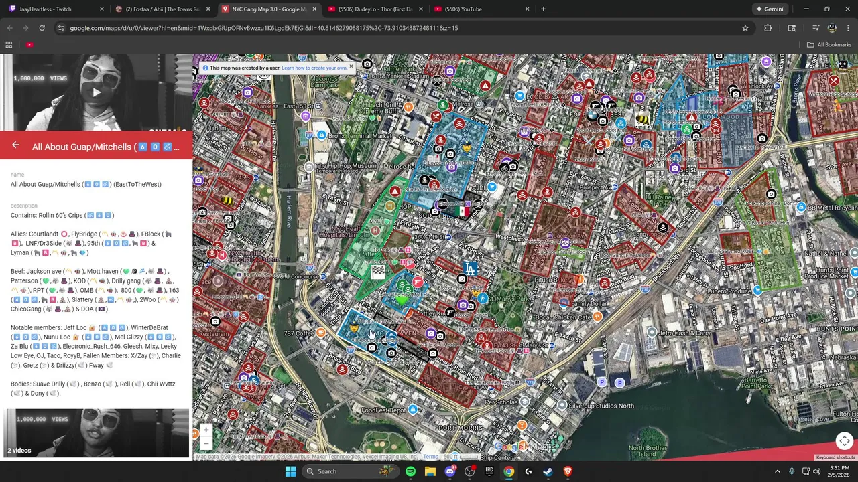Click the Hibachi Grill & Supreme Buffet restaurant marker

(x=408, y=106)
